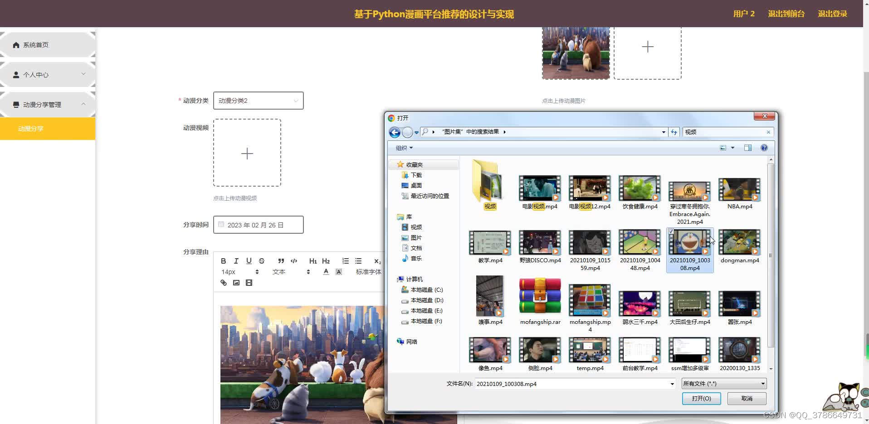
Task: Click the 分享时间 date field
Action: 258,225
